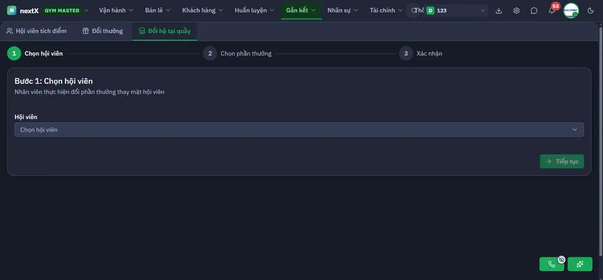Toggle dark mode with the moon icon
This screenshot has width=603, height=280.
(591, 10)
